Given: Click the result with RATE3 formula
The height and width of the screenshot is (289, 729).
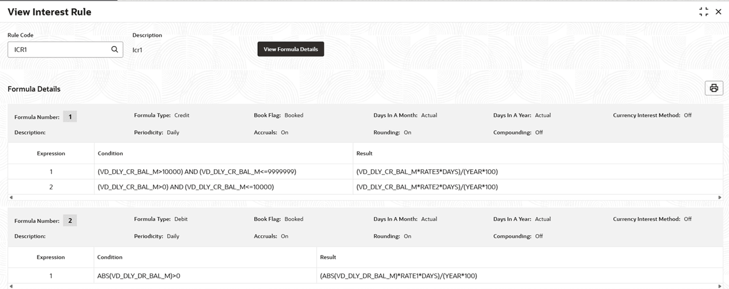Looking at the screenshot, I should coord(427,172).
